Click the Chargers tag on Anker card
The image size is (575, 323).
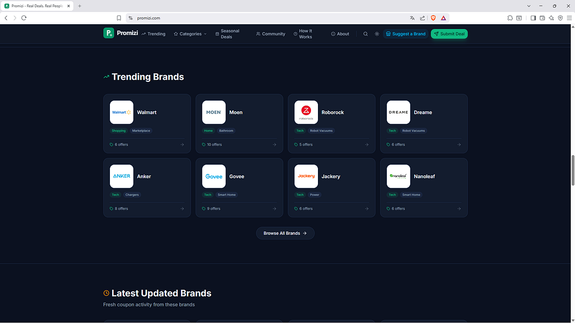tap(132, 195)
